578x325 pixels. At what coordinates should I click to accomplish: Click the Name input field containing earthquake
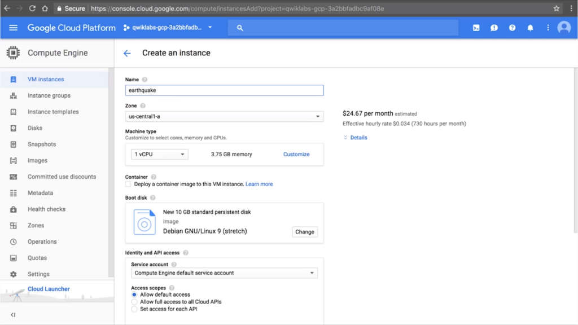coord(224,90)
